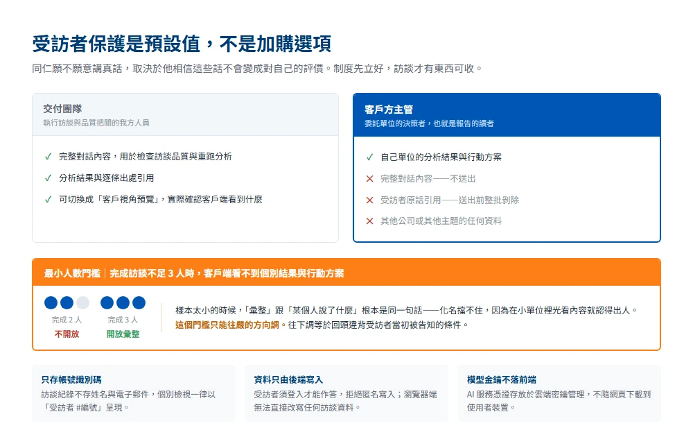Click the red X beside 完整對話內容——不送出
Screen dimensions: 693x430
click(x=370, y=179)
